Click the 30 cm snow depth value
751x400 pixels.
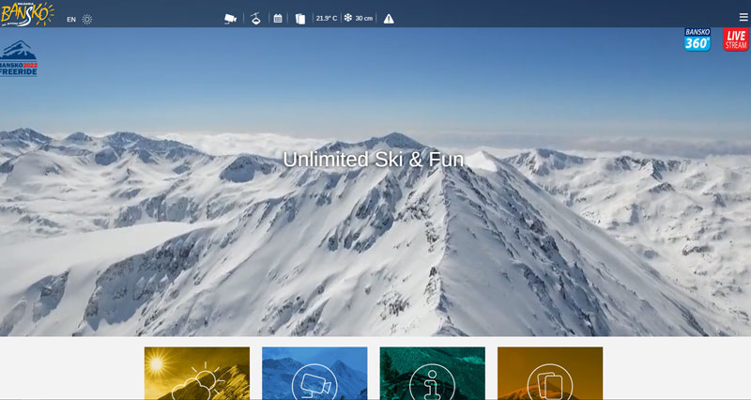click(364, 19)
